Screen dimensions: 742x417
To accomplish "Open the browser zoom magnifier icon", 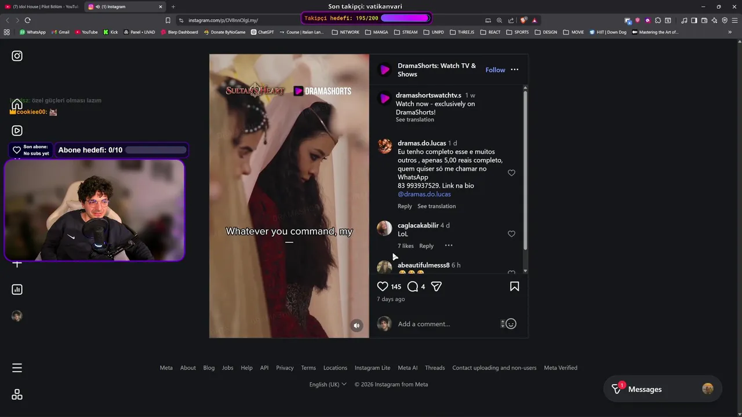I will (x=499, y=20).
